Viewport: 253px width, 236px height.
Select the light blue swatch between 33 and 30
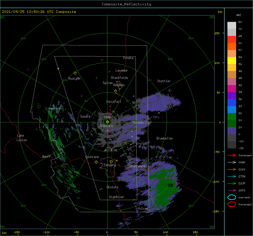[x=232, y=109]
